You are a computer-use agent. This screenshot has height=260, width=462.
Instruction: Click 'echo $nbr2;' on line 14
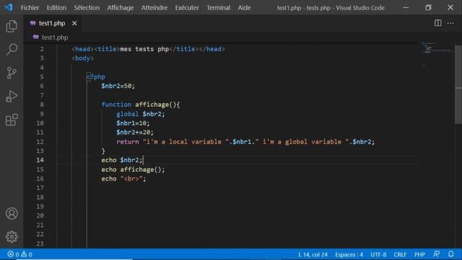122,160
